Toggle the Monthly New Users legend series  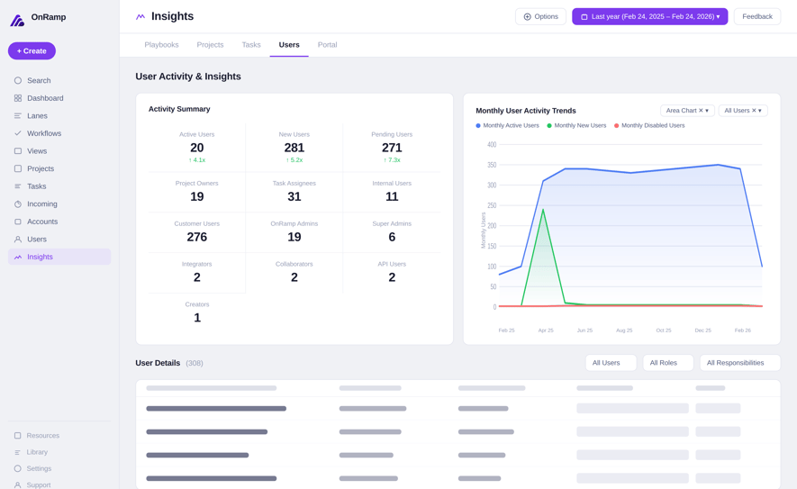(576, 125)
